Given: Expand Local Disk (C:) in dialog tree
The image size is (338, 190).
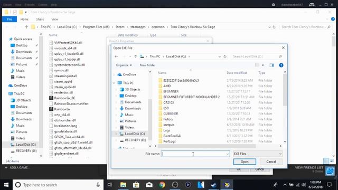Looking at the screenshot, I should 116,134.
